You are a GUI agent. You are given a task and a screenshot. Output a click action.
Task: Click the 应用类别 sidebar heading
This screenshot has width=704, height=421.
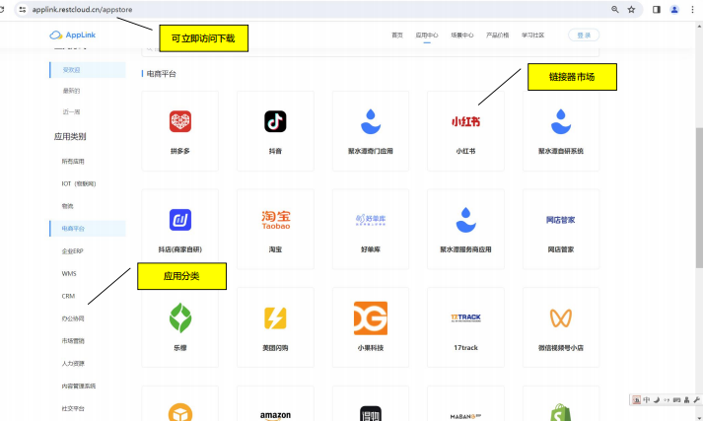point(70,136)
